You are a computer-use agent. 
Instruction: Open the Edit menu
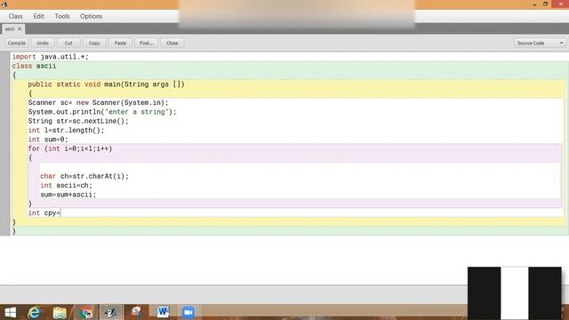click(x=38, y=16)
